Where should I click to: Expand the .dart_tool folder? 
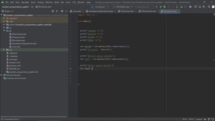4,18
